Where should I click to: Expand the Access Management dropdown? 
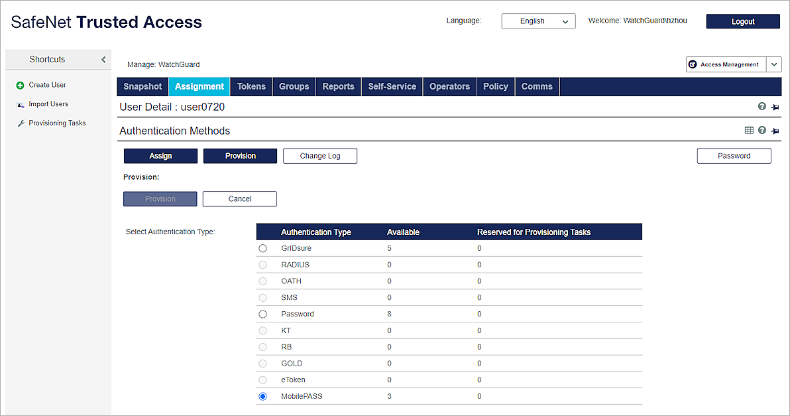(773, 64)
